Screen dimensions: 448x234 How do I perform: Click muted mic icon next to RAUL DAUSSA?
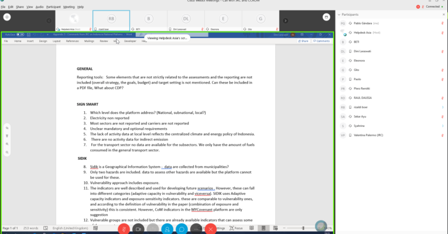[442, 97]
